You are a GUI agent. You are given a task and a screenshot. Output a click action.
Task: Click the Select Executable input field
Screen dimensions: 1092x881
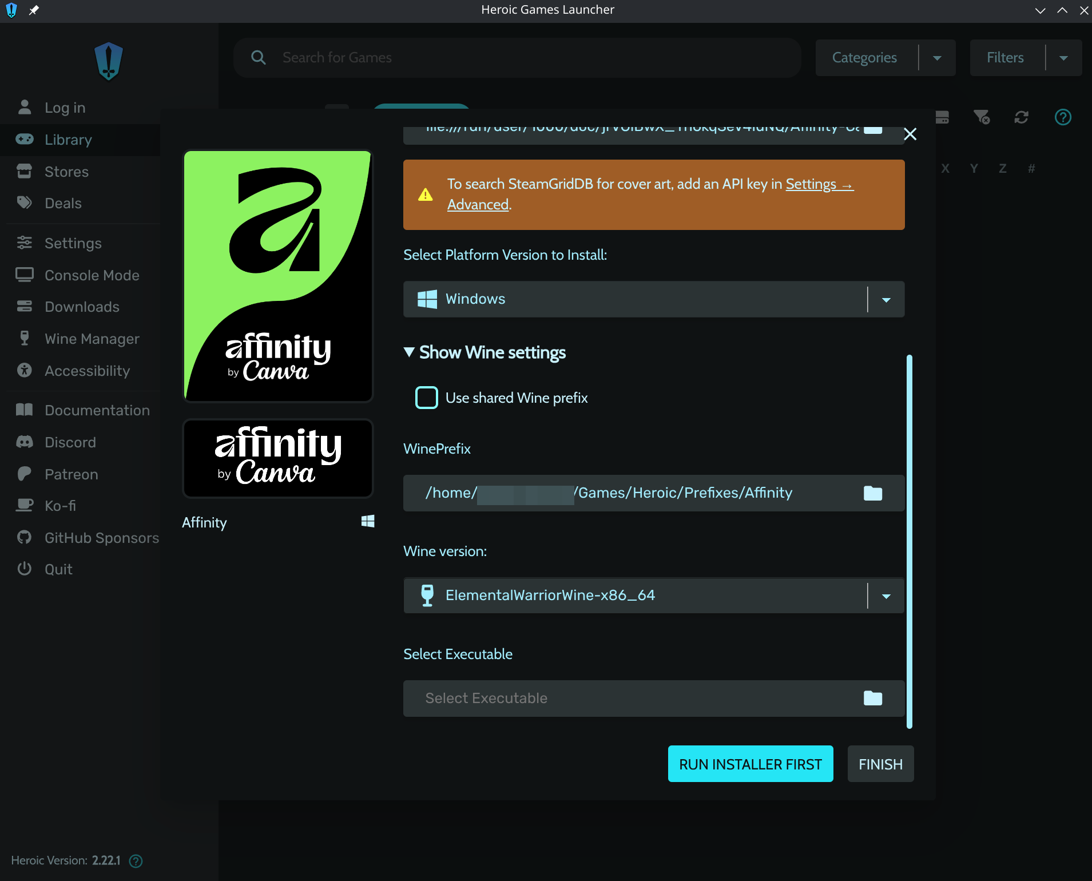click(654, 698)
